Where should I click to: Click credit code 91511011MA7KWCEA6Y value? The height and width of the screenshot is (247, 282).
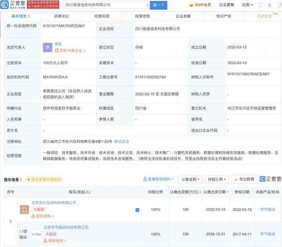(x=64, y=26)
